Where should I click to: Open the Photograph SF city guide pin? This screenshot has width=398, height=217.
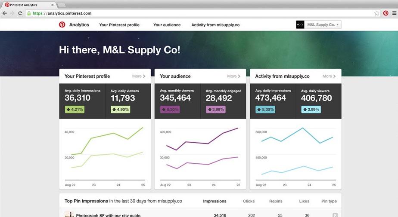point(109,215)
